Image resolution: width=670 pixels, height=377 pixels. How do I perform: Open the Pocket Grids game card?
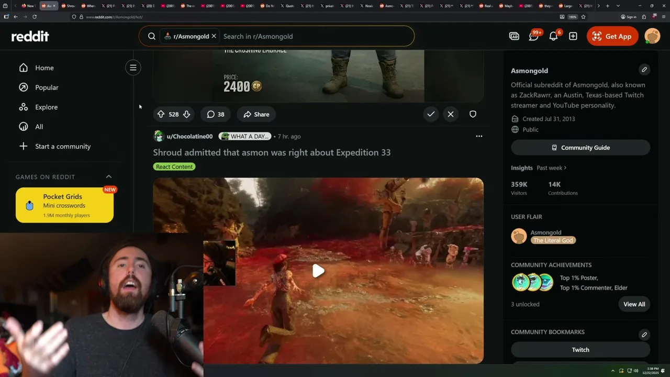coord(64,205)
